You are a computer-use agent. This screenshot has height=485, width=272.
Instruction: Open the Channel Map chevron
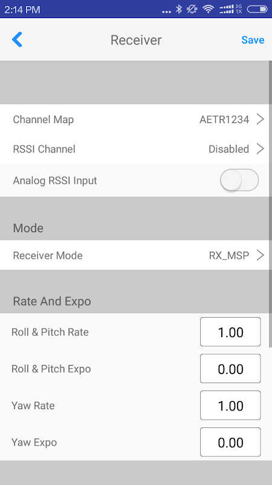tap(261, 119)
